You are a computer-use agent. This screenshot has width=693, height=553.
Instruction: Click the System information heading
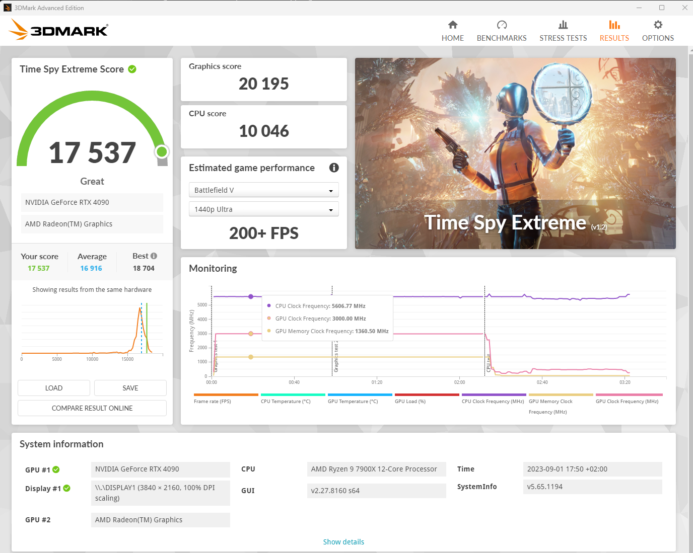(x=61, y=444)
